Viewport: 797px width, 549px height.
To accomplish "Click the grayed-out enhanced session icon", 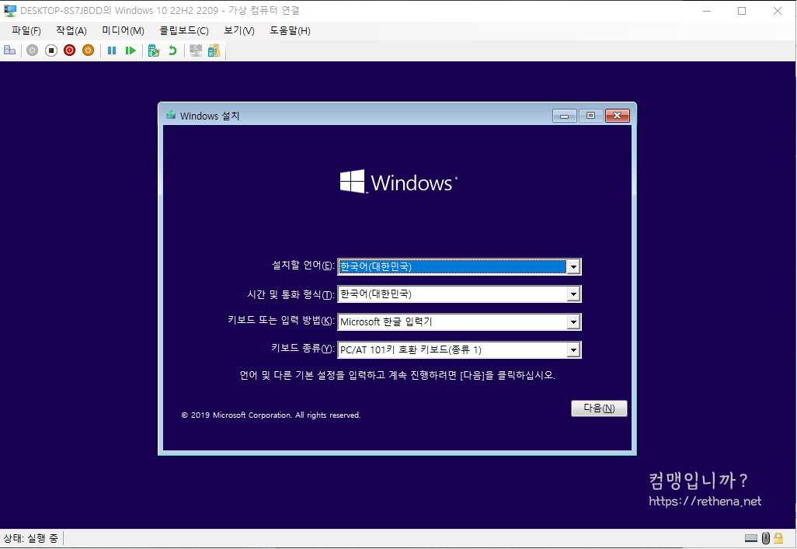I will (x=196, y=50).
